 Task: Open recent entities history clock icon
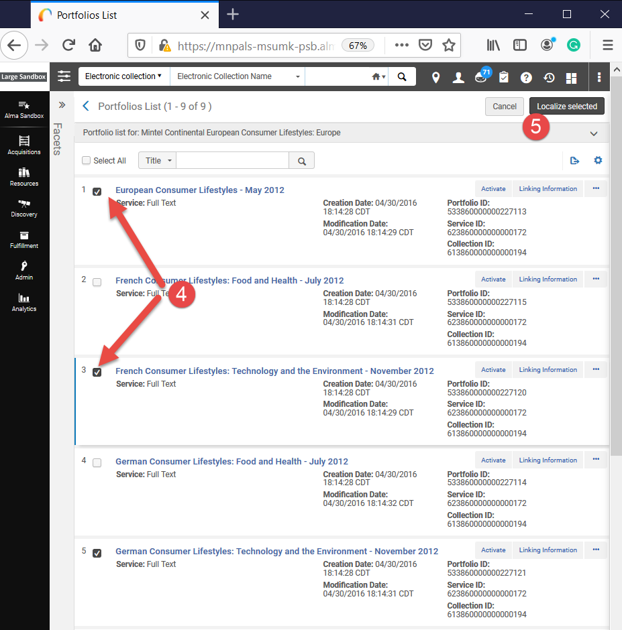point(549,78)
